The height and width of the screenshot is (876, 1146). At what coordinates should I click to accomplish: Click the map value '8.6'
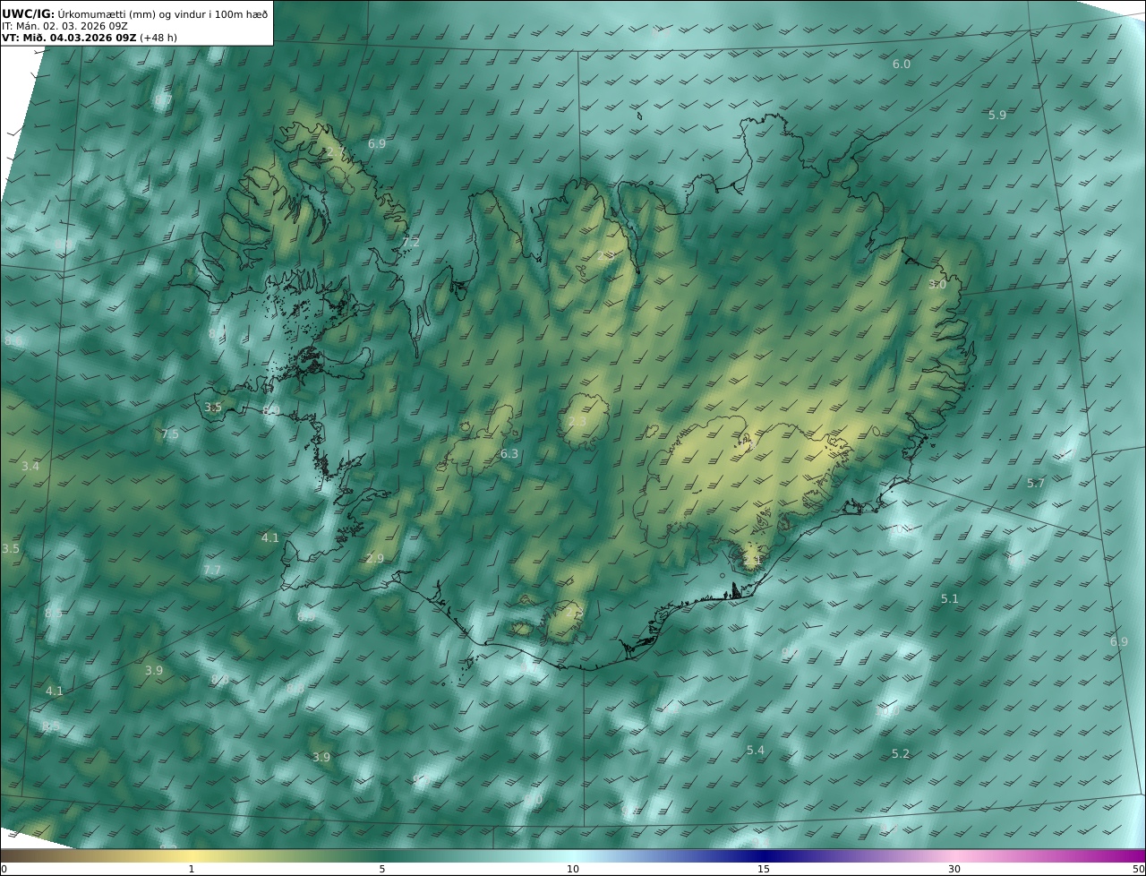[13, 341]
